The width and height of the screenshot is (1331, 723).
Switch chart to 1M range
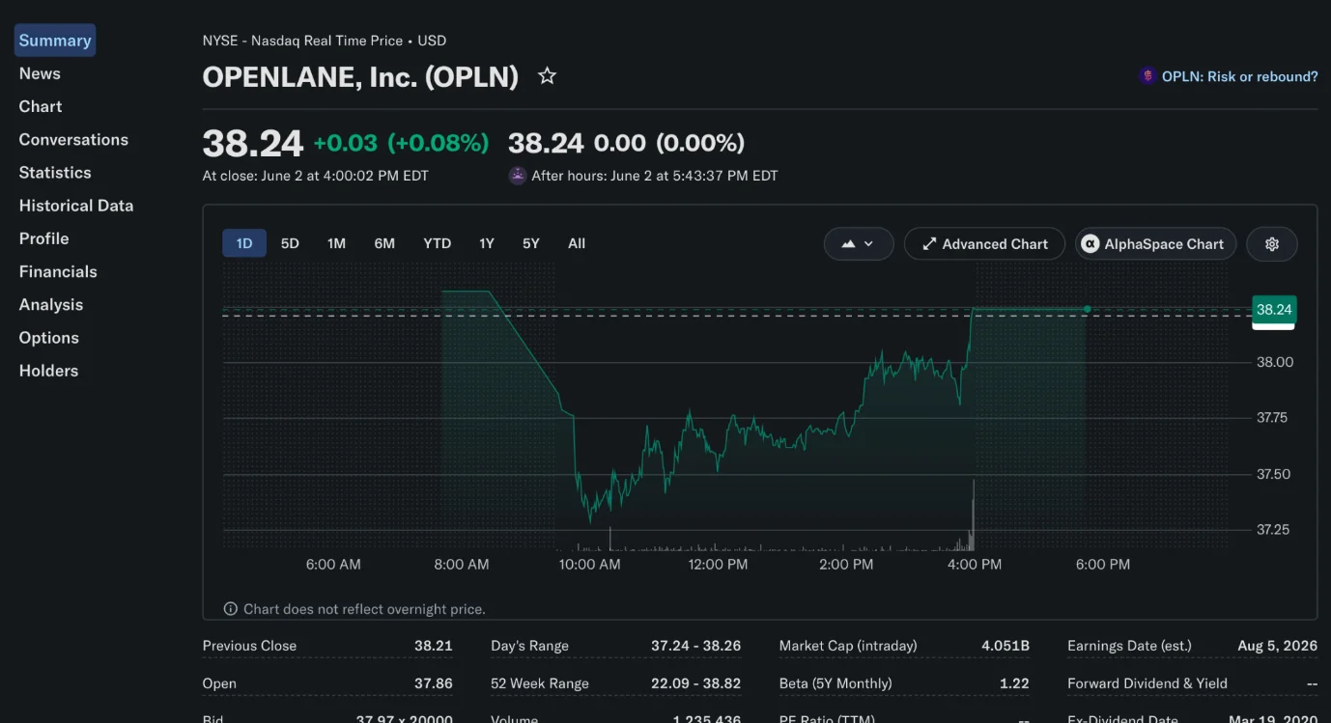[336, 243]
